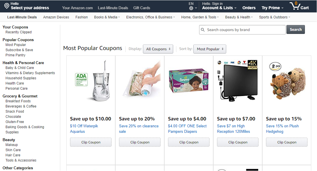The width and height of the screenshot is (317, 171).
Task: Select the globe language icon
Action: tap(191, 8)
